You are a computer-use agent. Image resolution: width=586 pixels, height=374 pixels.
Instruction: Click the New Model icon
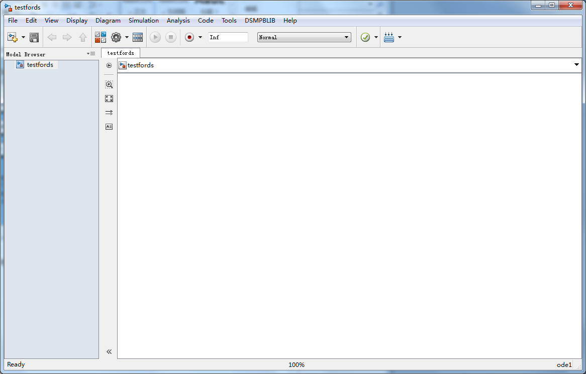tap(13, 37)
